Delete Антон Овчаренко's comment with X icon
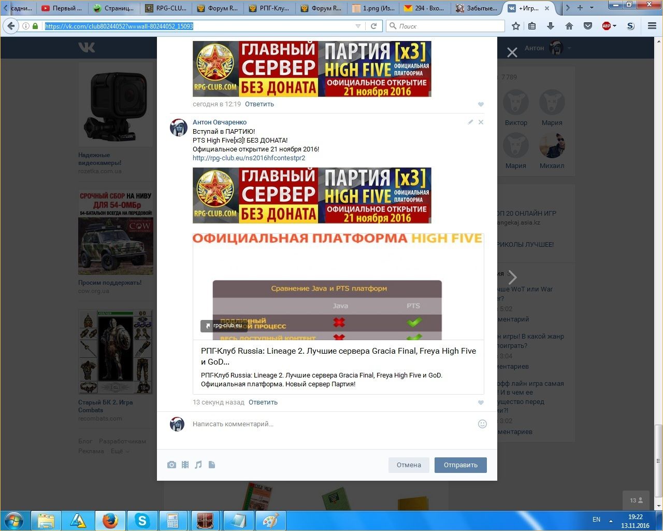Viewport: 663px width, 531px height. click(481, 122)
